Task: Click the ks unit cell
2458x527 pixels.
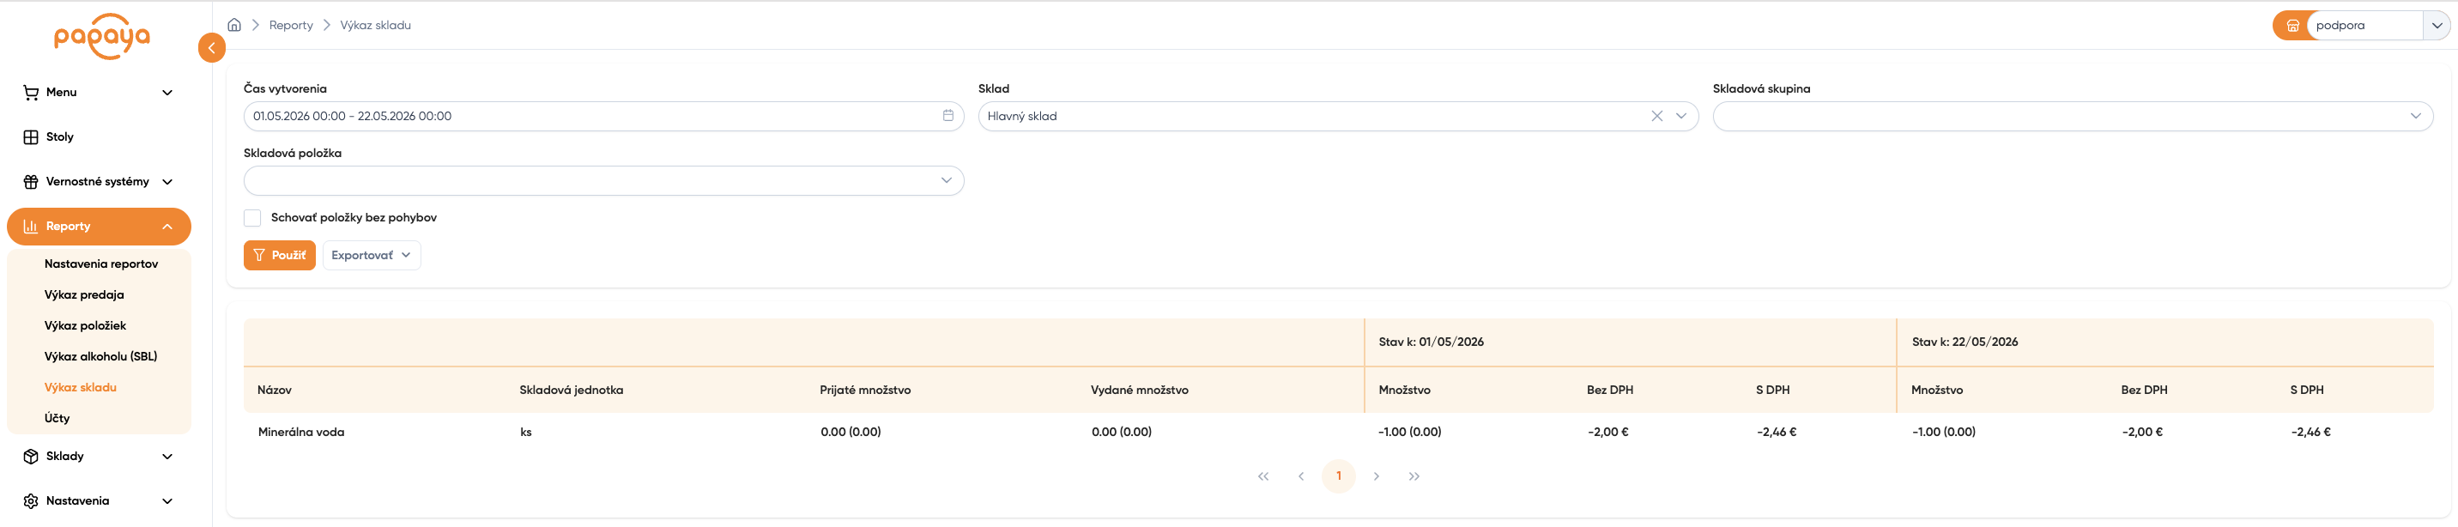Action: (x=526, y=433)
